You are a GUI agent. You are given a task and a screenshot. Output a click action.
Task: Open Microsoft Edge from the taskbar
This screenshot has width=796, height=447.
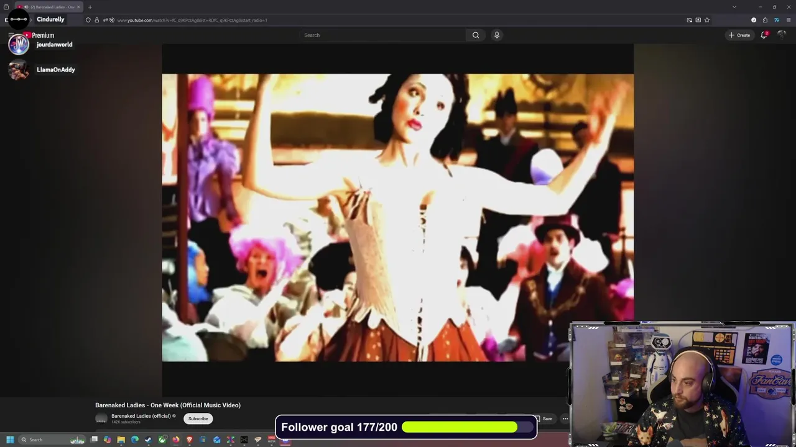click(135, 440)
